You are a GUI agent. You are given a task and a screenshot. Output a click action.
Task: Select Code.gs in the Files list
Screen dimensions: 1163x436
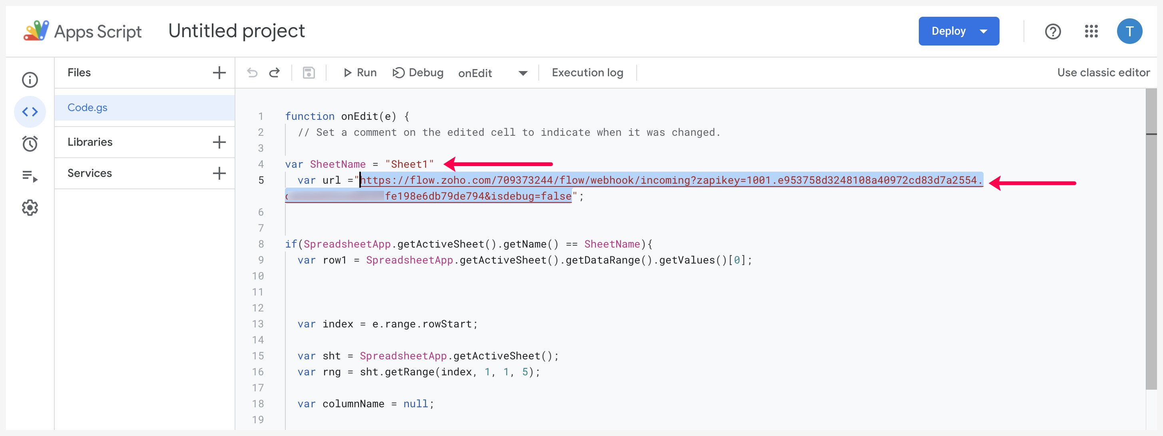tap(88, 107)
